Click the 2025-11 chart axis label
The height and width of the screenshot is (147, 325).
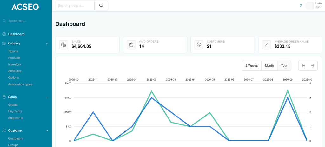point(93,80)
